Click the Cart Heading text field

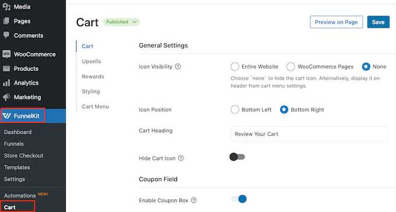pos(309,134)
